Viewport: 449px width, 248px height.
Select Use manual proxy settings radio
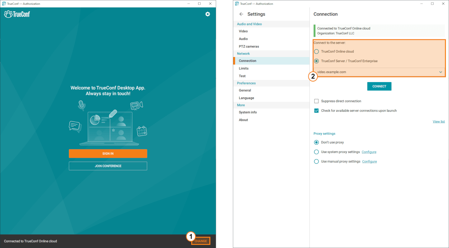pyautogui.click(x=316, y=162)
